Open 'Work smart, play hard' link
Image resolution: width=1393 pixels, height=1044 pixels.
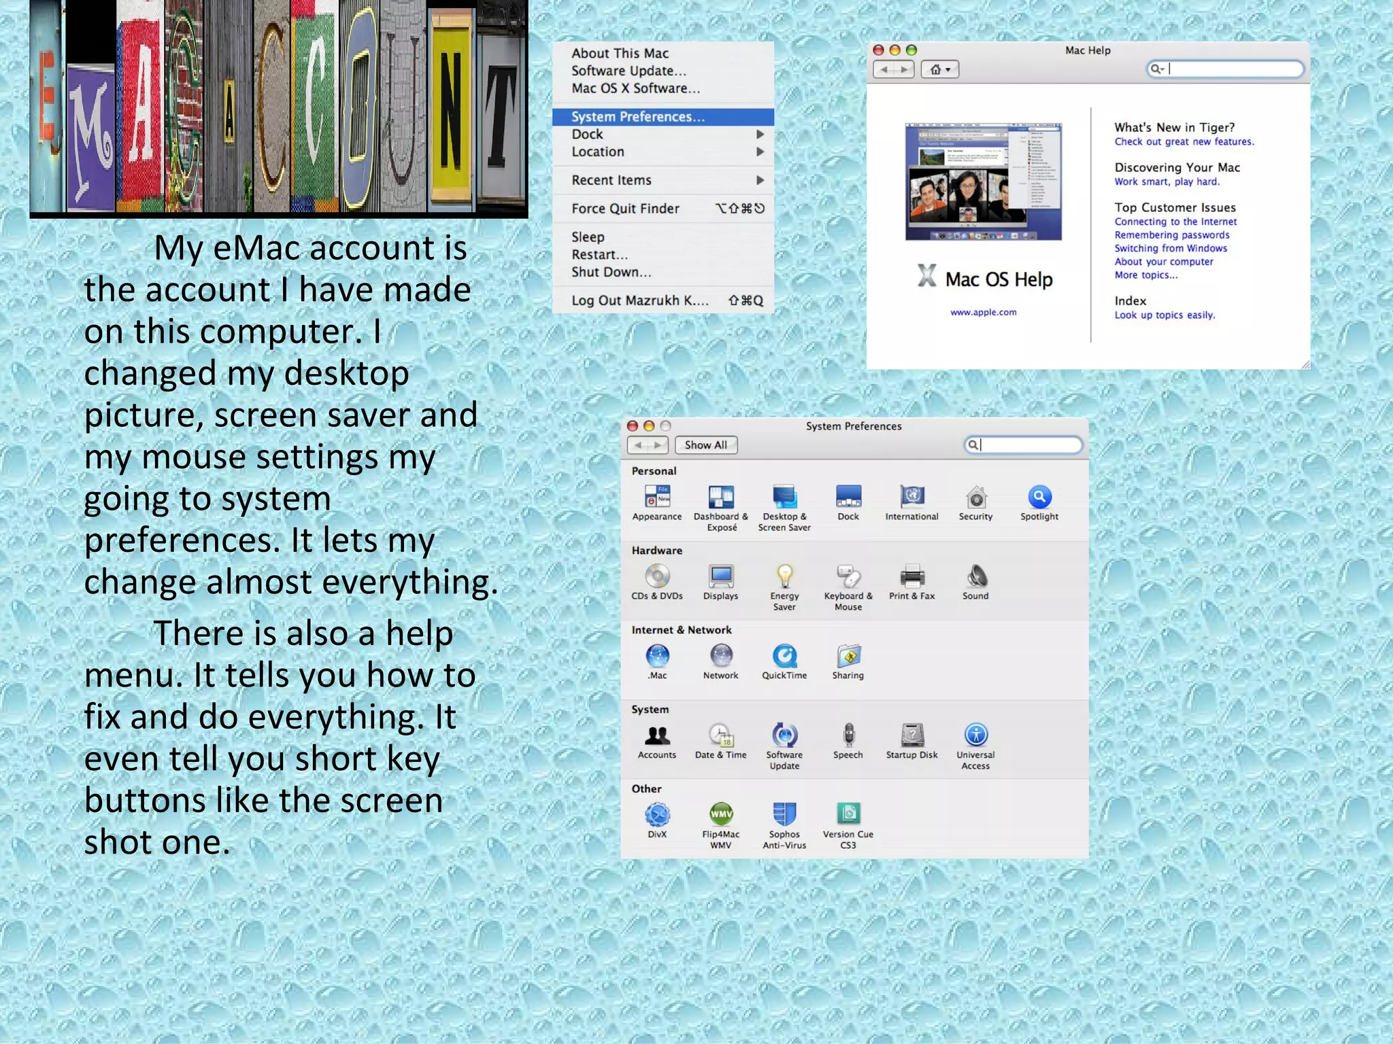click(1167, 182)
